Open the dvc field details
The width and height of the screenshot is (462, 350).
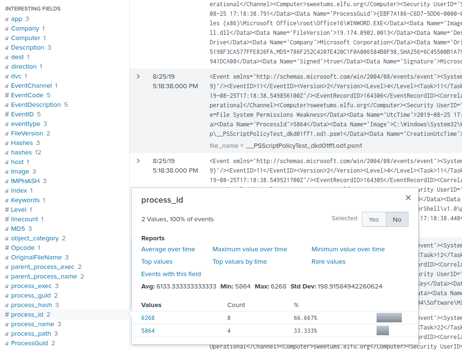[16, 76]
